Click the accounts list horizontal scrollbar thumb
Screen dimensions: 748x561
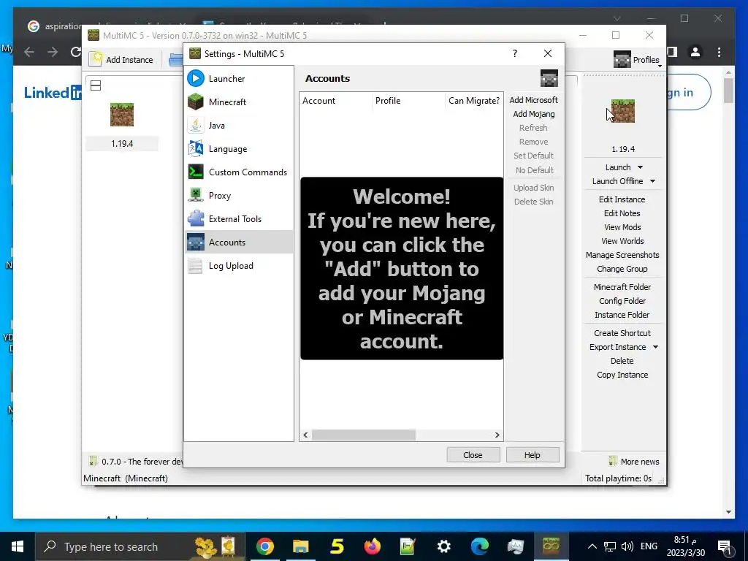[364, 435]
